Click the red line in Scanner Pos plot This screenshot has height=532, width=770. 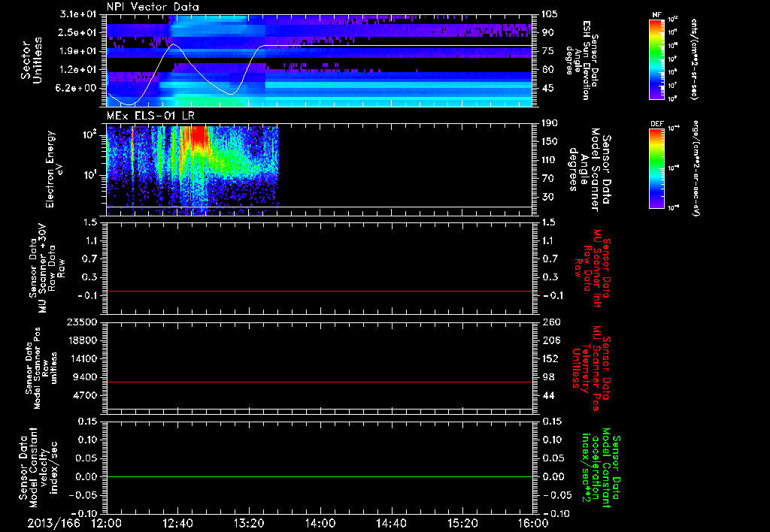click(x=320, y=382)
